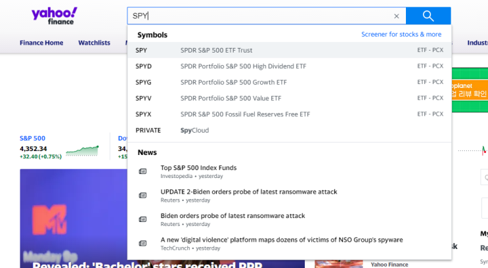Select SPYV S&P 500 Value ETF suggestion
The height and width of the screenshot is (268, 488).
tap(290, 98)
